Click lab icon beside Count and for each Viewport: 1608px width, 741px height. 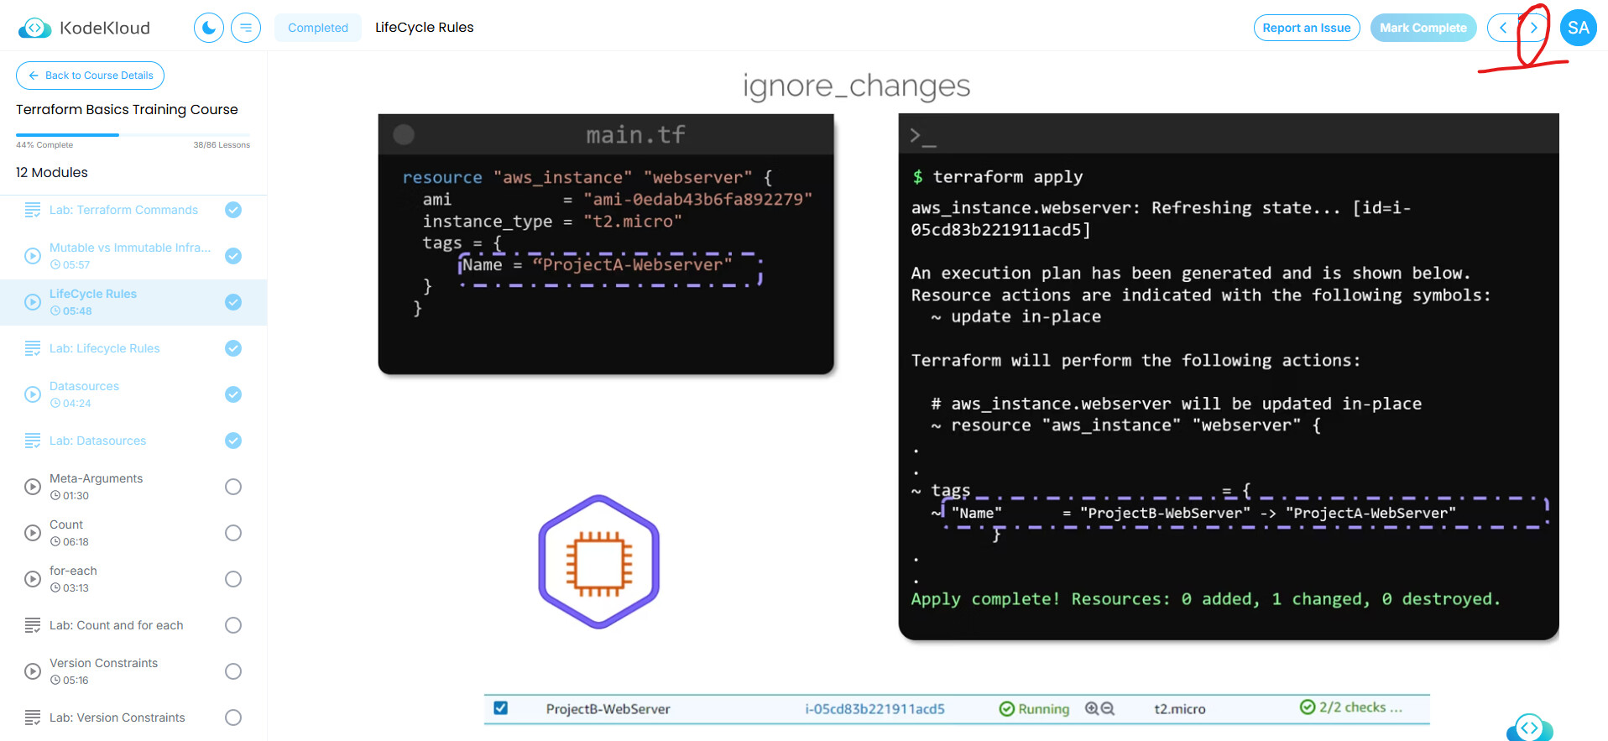coord(33,625)
